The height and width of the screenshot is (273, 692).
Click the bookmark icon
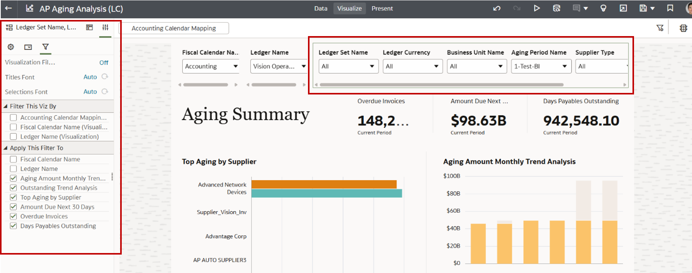click(x=670, y=8)
